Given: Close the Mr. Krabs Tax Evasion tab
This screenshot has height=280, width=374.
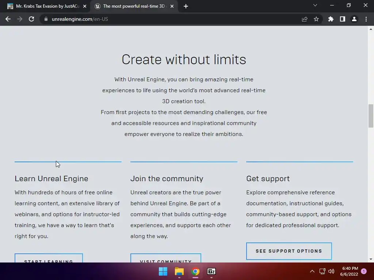Looking at the screenshot, I should click(85, 6).
